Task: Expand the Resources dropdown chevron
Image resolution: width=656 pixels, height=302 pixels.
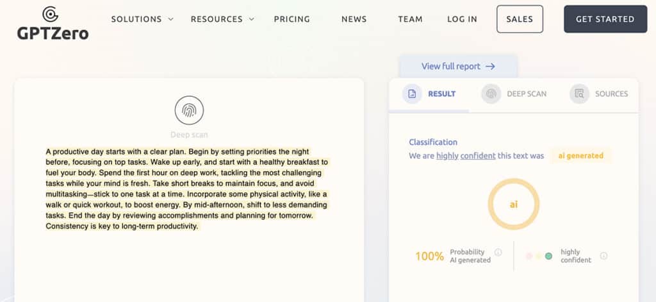Action: click(251, 19)
